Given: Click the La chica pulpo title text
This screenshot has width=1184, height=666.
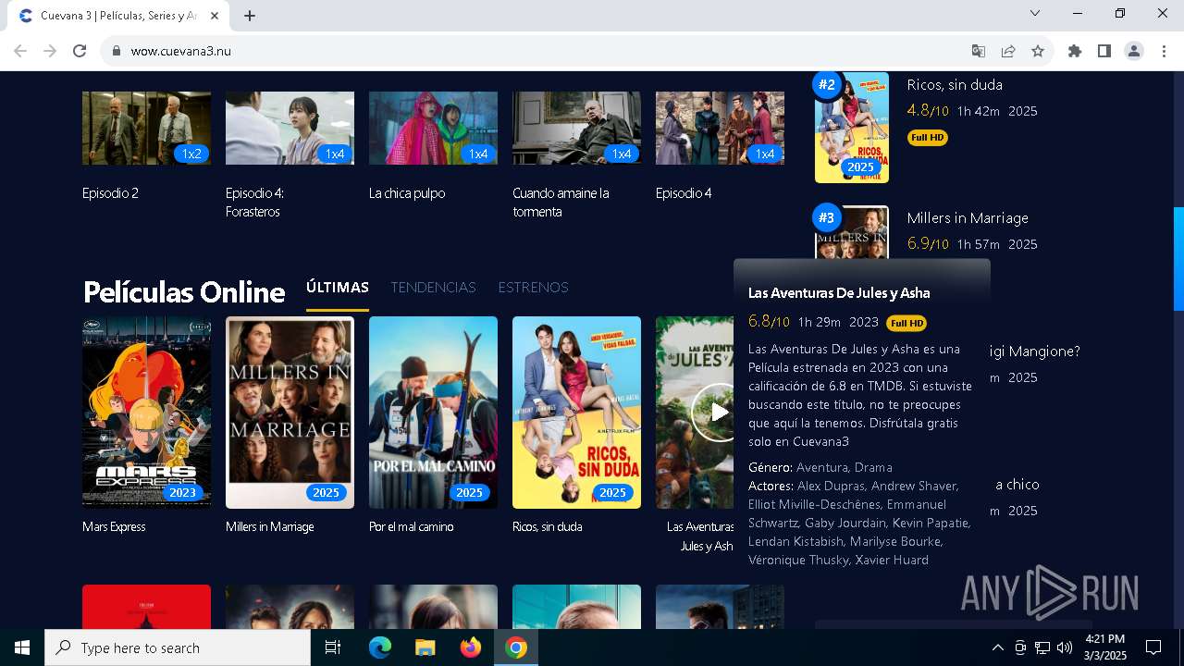Looking at the screenshot, I should point(407,193).
